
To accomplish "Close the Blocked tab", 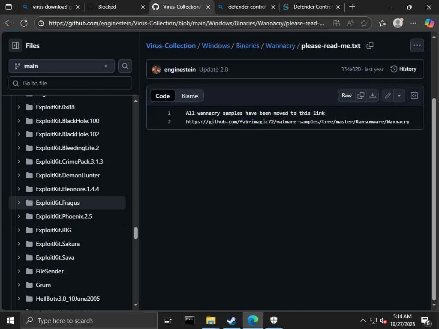I will click(143, 7).
